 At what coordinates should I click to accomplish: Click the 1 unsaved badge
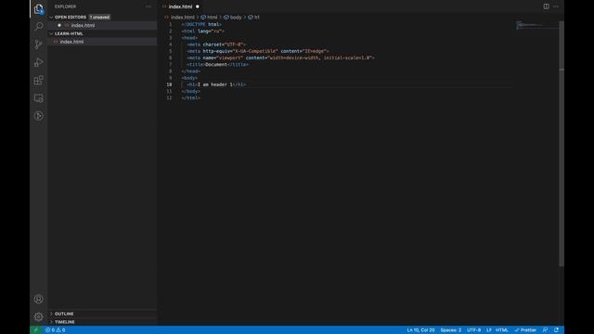pyautogui.click(x=99, y=18)
